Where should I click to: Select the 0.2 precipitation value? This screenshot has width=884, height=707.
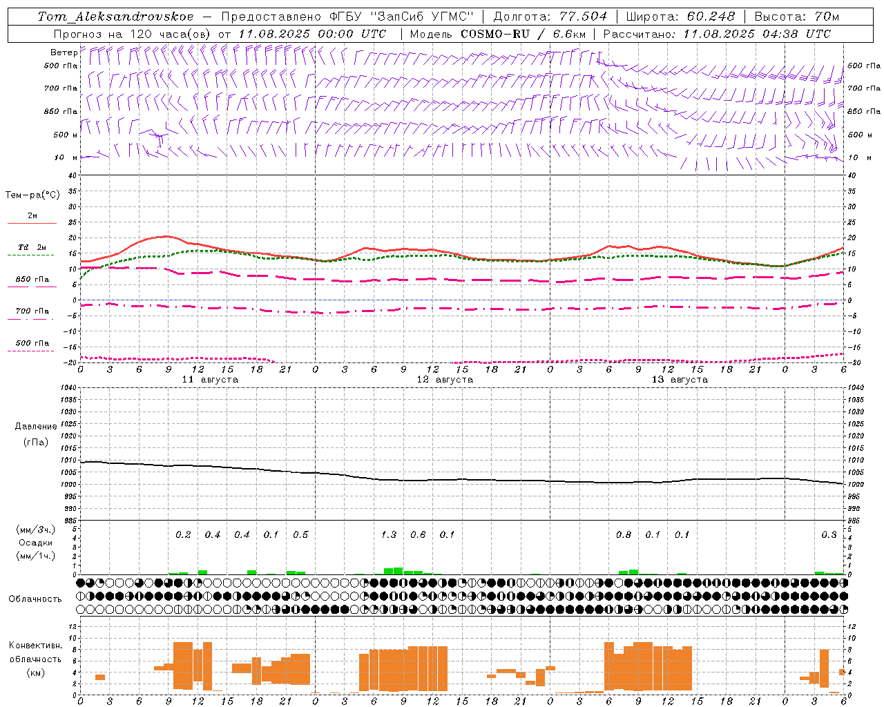point(183,535)
